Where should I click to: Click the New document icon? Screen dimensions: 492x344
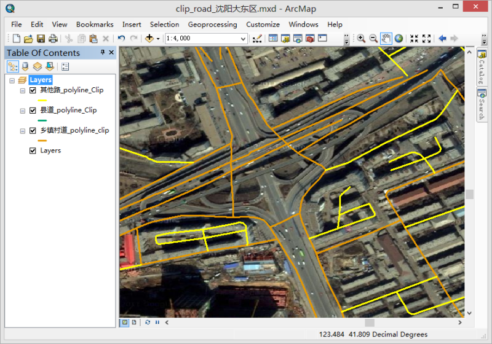[17, 39]
